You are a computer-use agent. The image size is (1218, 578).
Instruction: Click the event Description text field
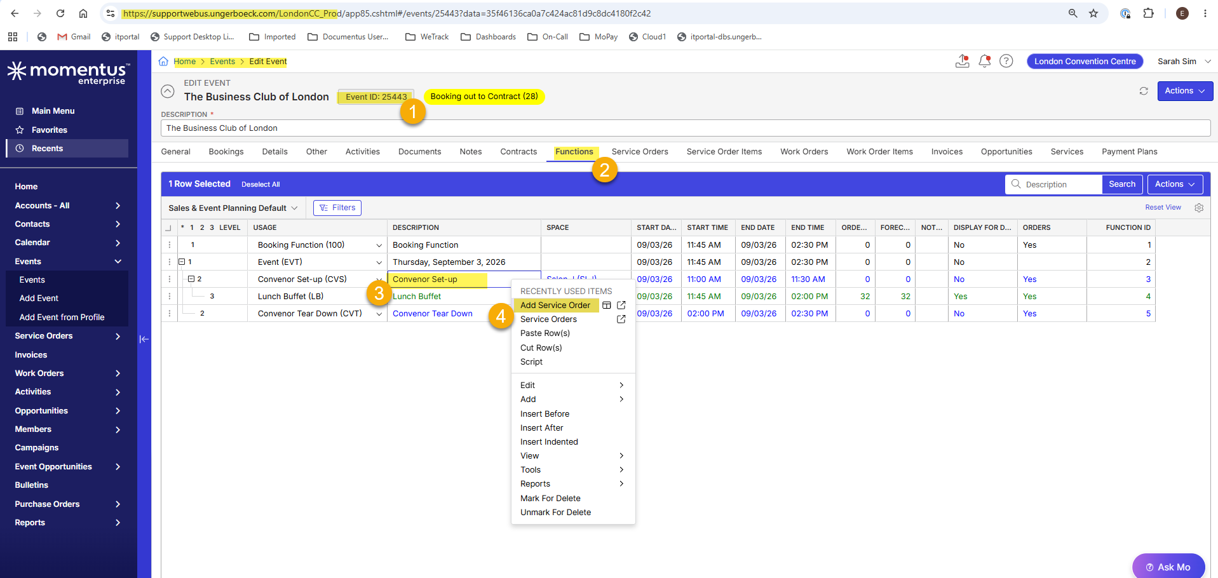pos(686,128)
